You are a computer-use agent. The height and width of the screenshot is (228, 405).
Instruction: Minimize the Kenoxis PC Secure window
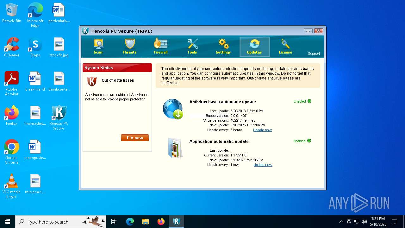click(x=308, y=31)
